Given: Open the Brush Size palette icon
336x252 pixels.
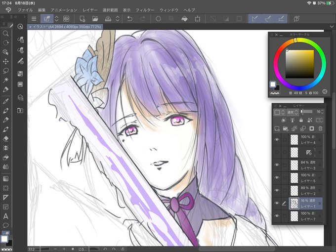Looking at the screenshot, I should 20,61.
